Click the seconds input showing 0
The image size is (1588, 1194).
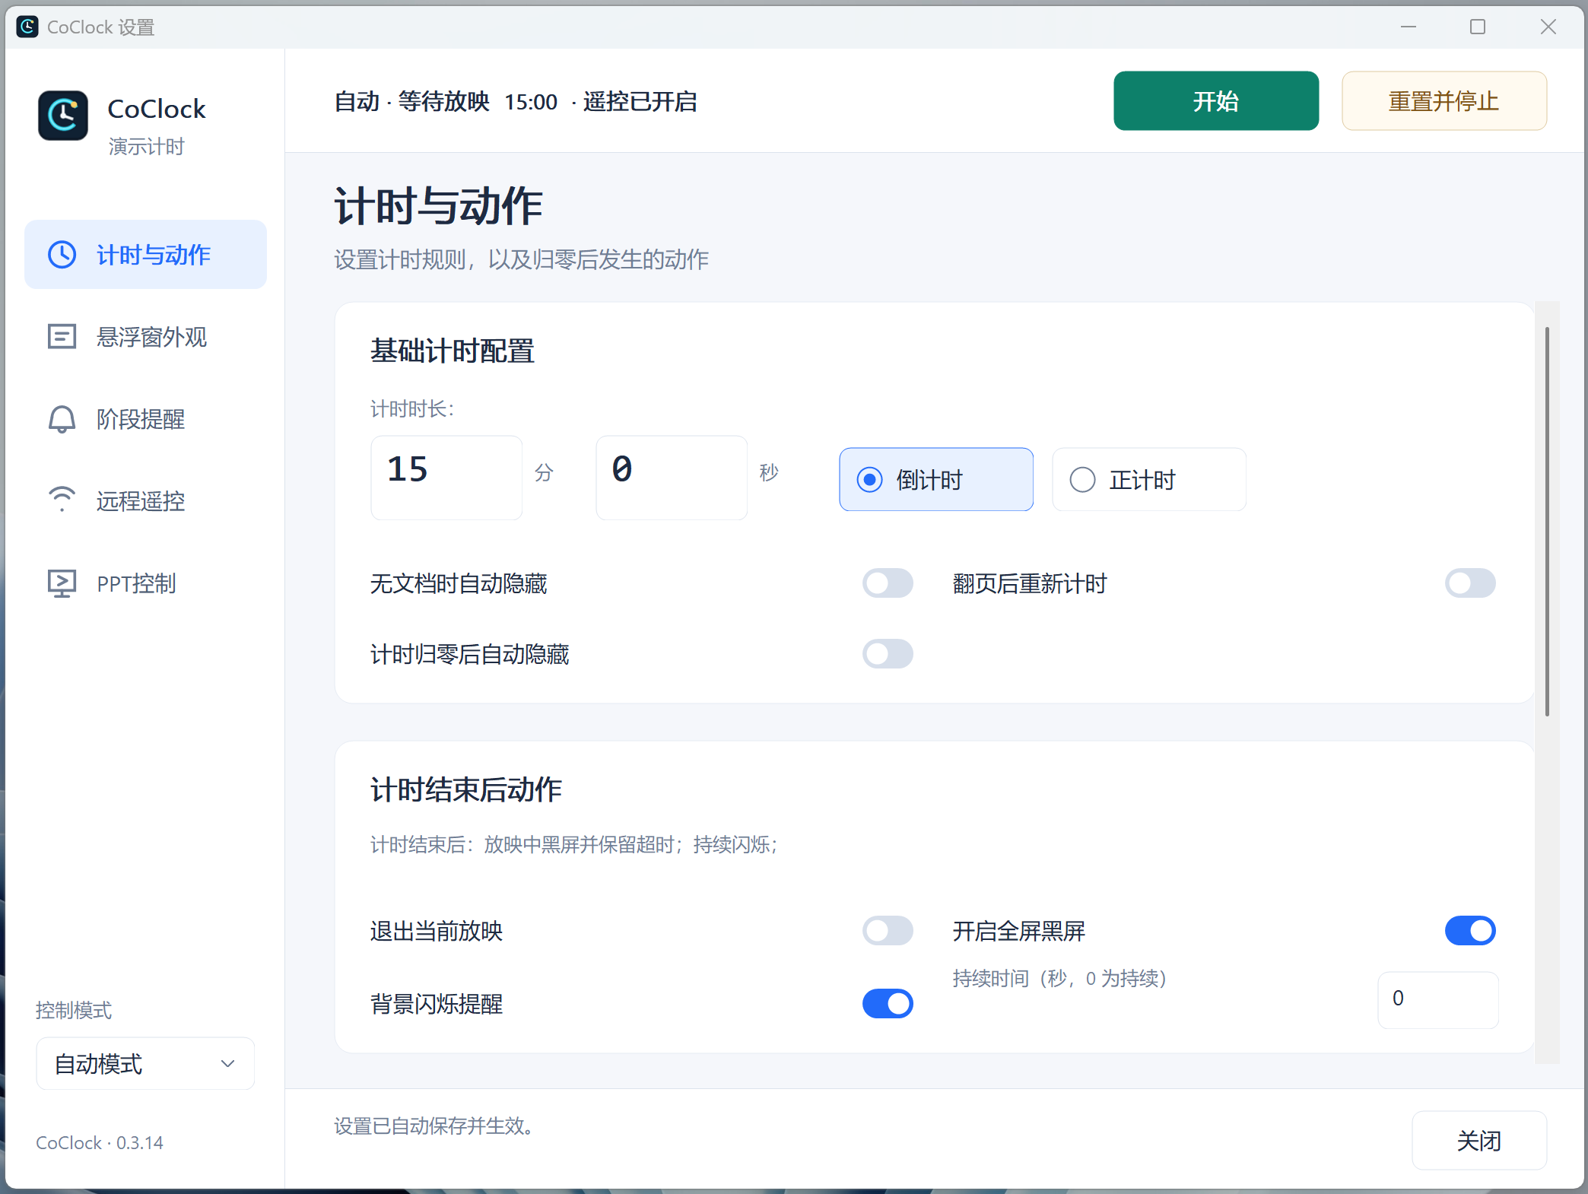672,478
